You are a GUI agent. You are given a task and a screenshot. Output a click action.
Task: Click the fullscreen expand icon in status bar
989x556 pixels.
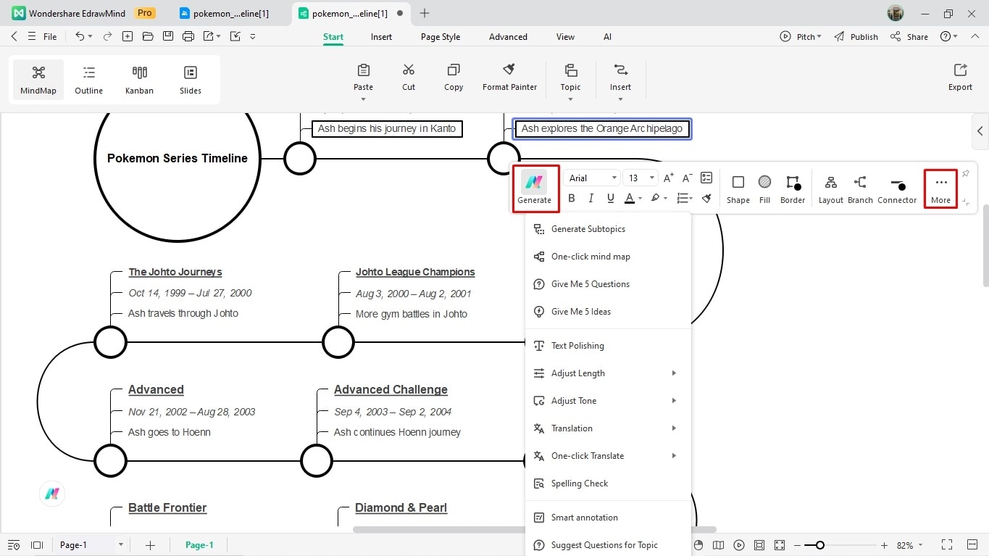tap(946, 545)
